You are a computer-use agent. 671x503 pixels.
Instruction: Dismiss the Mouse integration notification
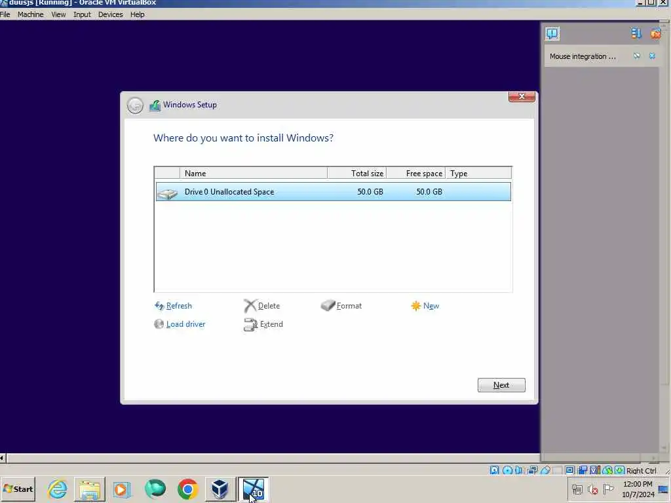click(x=652, y=56)
